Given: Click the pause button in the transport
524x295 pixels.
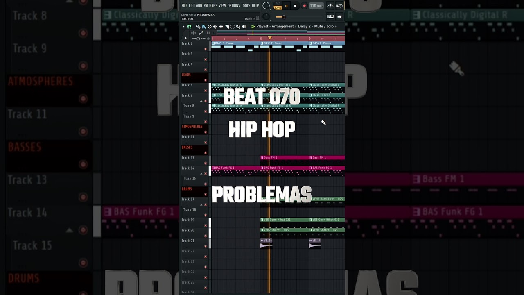Looking at the screenshot, I should tap(286, 6).
